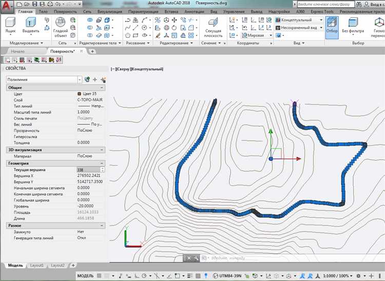Click the Open file icon in quick access toolbar

tap(27, 4)
